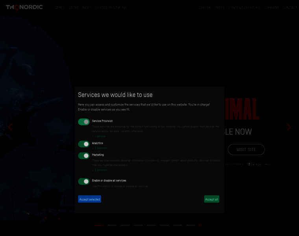Open the STORE menu item

74,7
